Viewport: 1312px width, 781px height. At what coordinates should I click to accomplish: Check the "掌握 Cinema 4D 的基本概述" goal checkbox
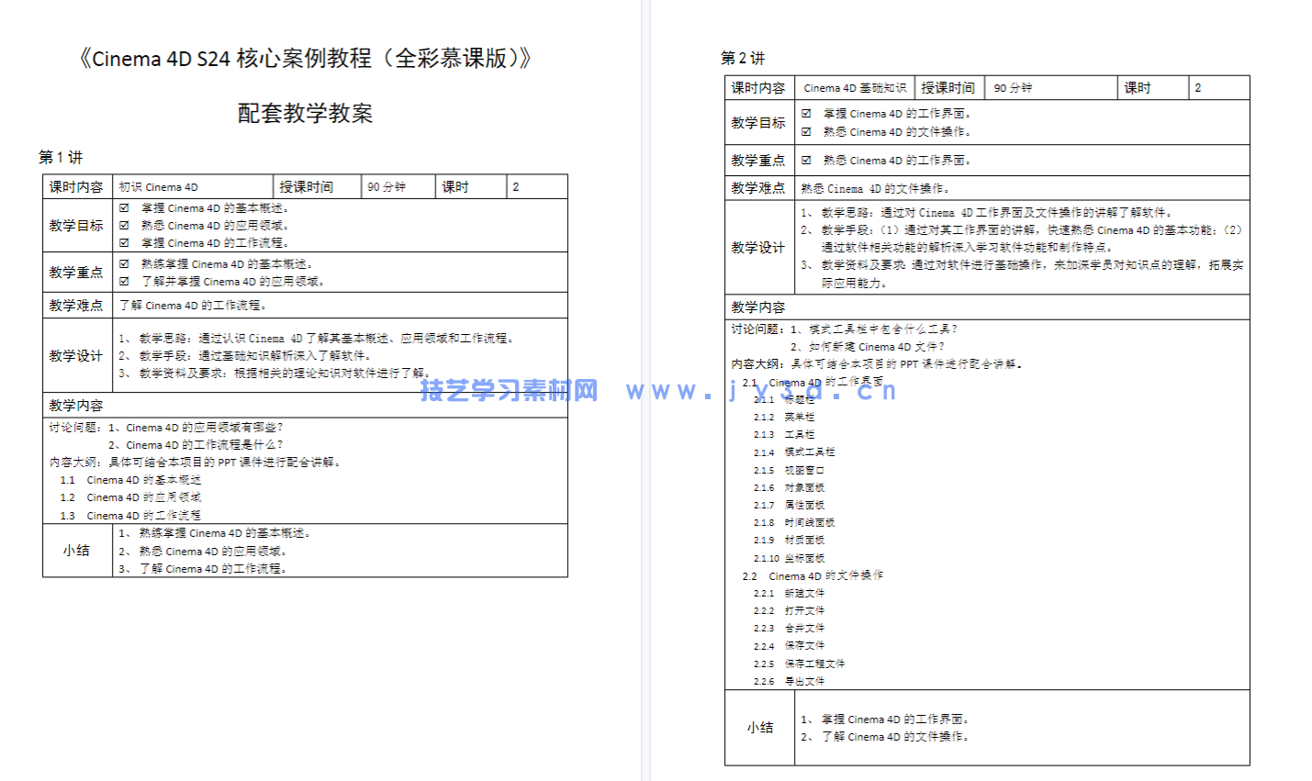(124, 207)
